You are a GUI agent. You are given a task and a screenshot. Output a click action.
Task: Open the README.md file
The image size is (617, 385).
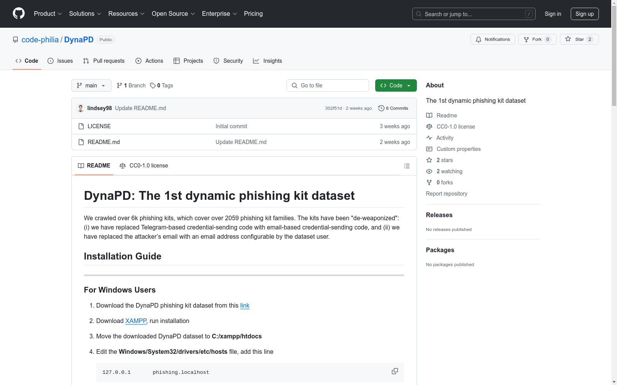(104, 142)
